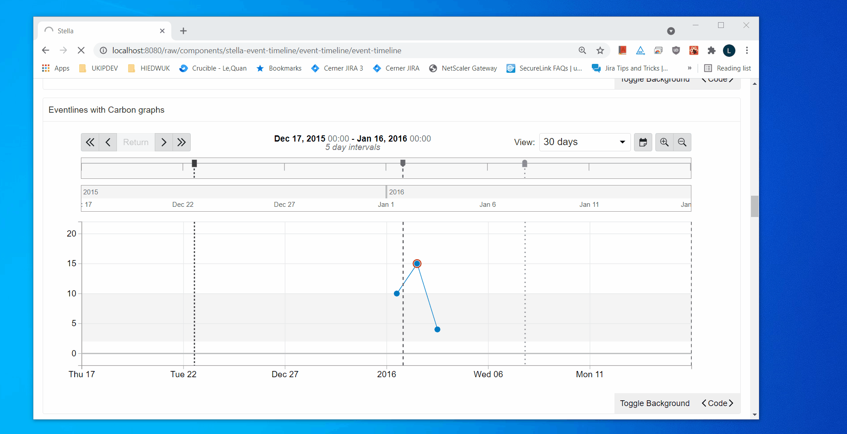Open the 30 days View dropdown

point(584,142)
